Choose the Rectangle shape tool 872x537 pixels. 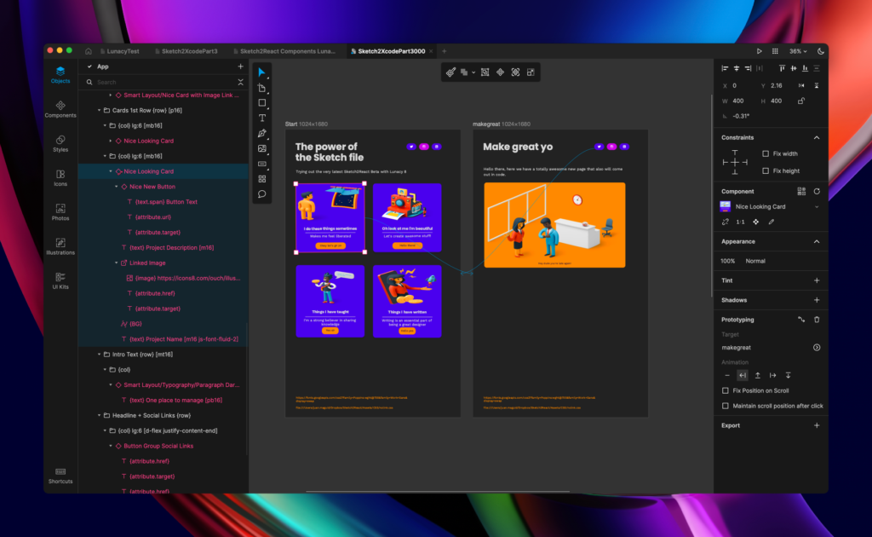point(262,103)
